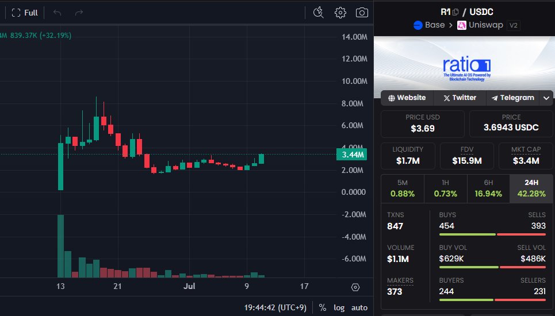The height and width of the screenshot is (316, 555).
Task: Click the 3.44M current price label
Action: click(x=353, y=155)
